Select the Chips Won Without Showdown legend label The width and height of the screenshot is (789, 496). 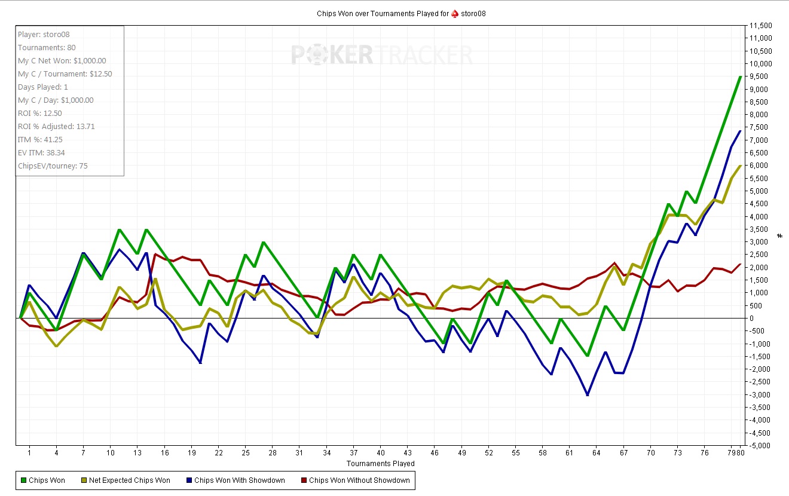pyautogui.click(x=359, y=480)
